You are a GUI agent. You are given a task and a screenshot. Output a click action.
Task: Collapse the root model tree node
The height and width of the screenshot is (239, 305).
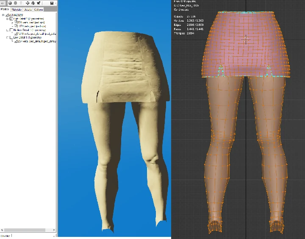tap(3, 15)
